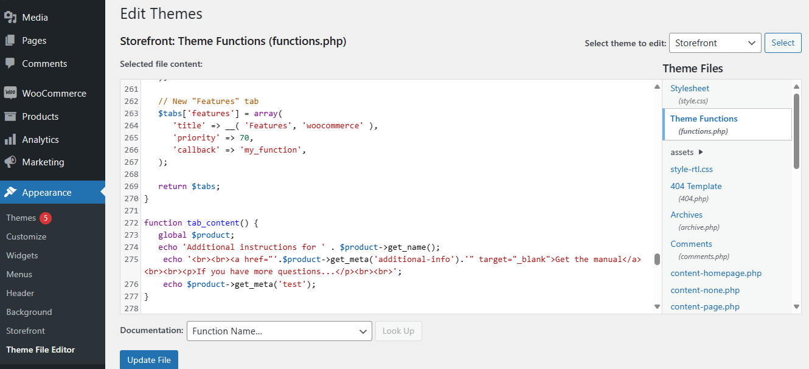Click the '// New "Features" tab' comment
This screenshot has width=809, height=369.
[209, 101]
